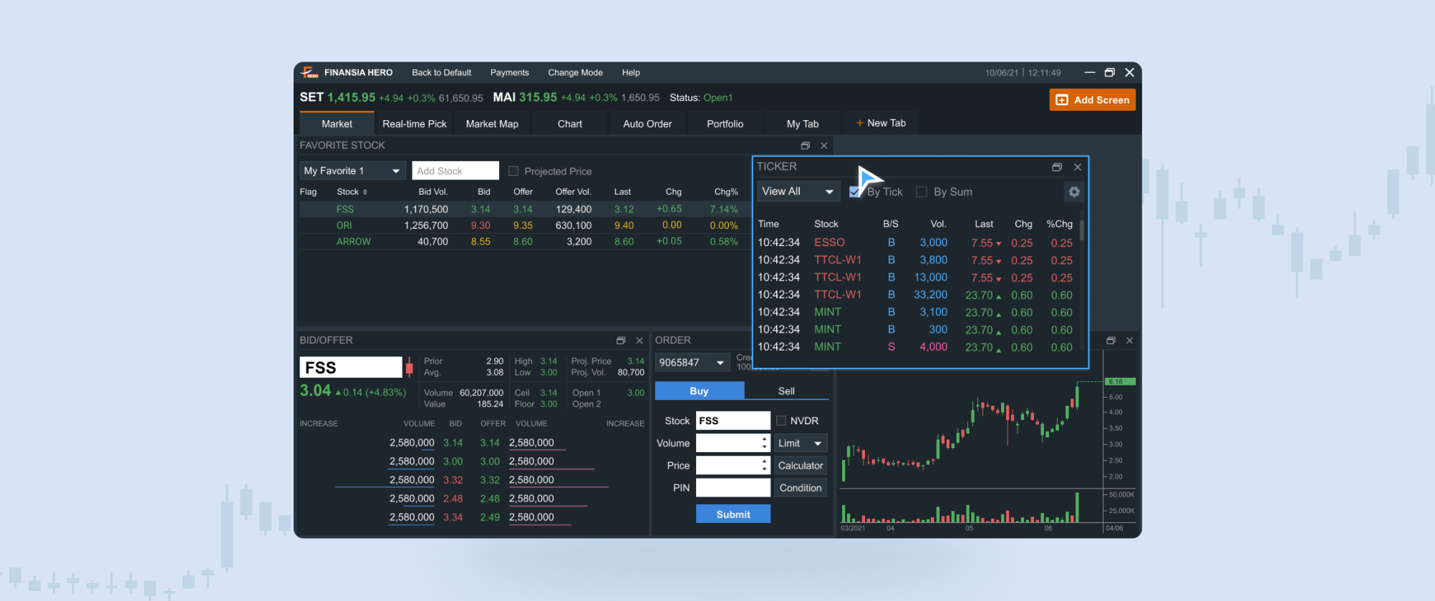
Task: Click the Volume field stepper arrows
Action: click(764, 443)
